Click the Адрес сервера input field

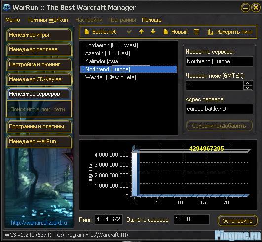coord(219,109)
